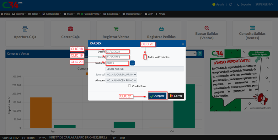
Task: Enable the Con Pedidos checkbox
Action: click(130, 86)
